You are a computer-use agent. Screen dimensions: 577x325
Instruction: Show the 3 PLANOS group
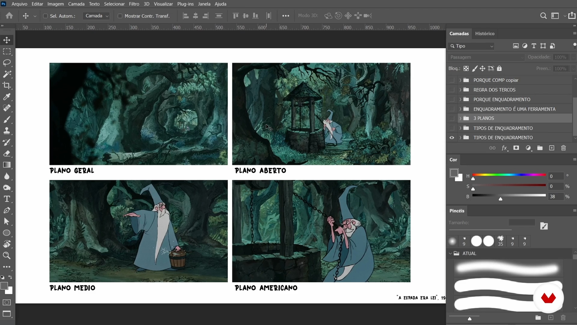pyautogui.click(x=452, y=118)
